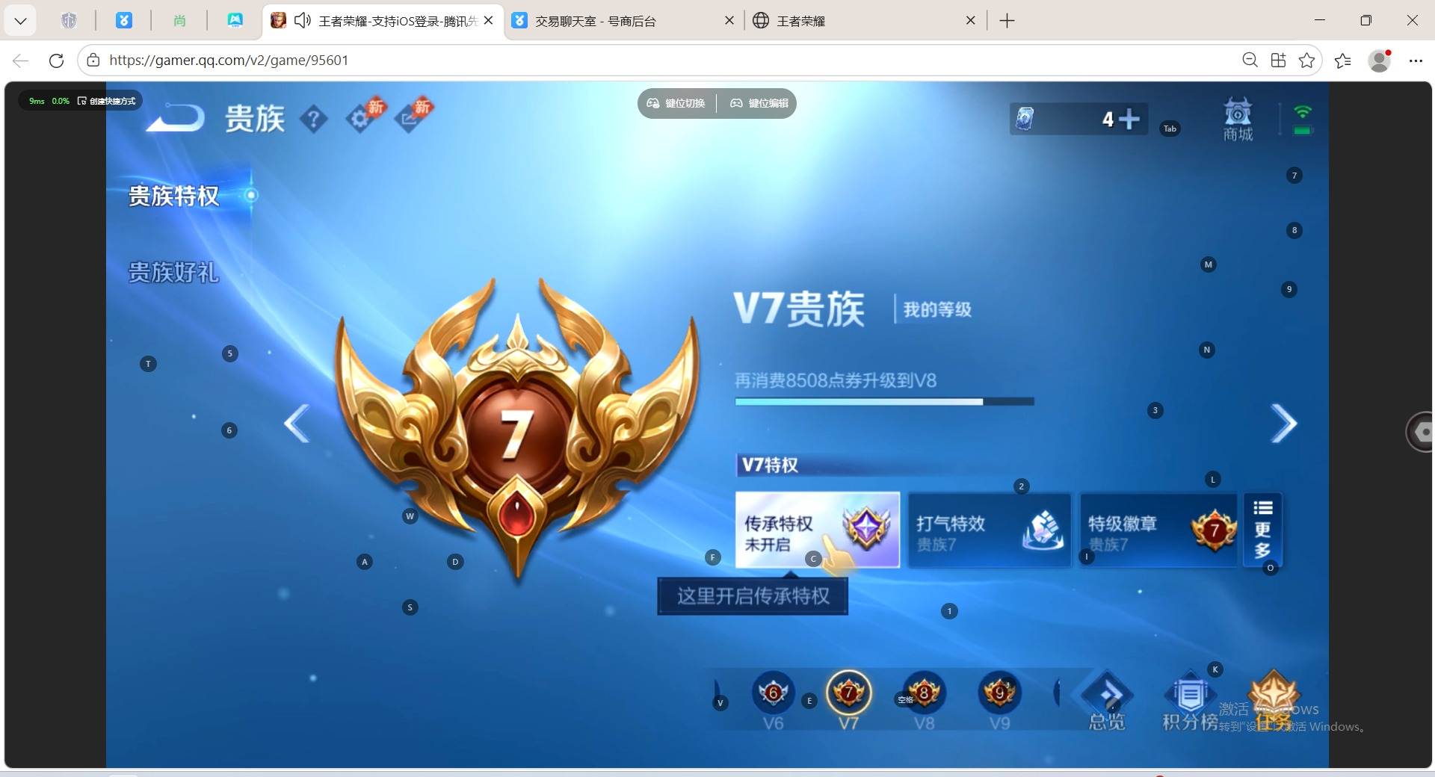This screenshot has width=1435, height=777.
Task: Click the share icon marked 新
Action: pos(411,117)
